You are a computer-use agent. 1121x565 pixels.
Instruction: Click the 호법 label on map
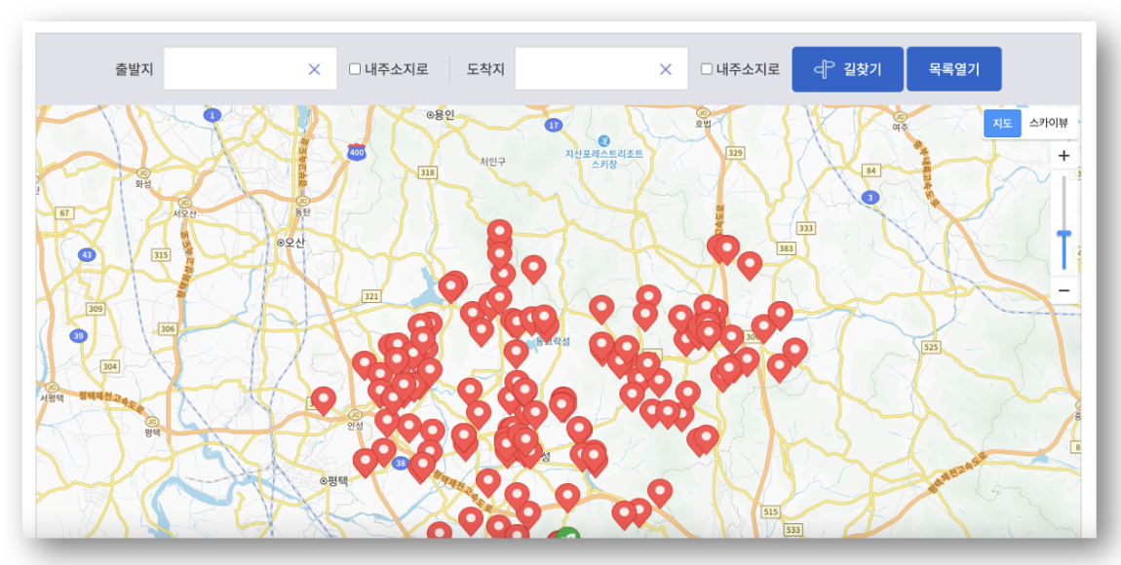click(704, 123)
